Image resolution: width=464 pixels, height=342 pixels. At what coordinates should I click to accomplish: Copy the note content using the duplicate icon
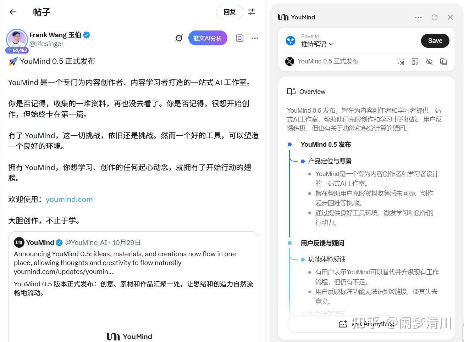[443, 61]
